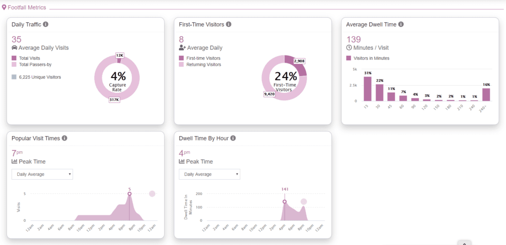This screenshot has width=506, height=245.
Task: Click the car icon beside Average Daily Visits
Action: point(14,48)
